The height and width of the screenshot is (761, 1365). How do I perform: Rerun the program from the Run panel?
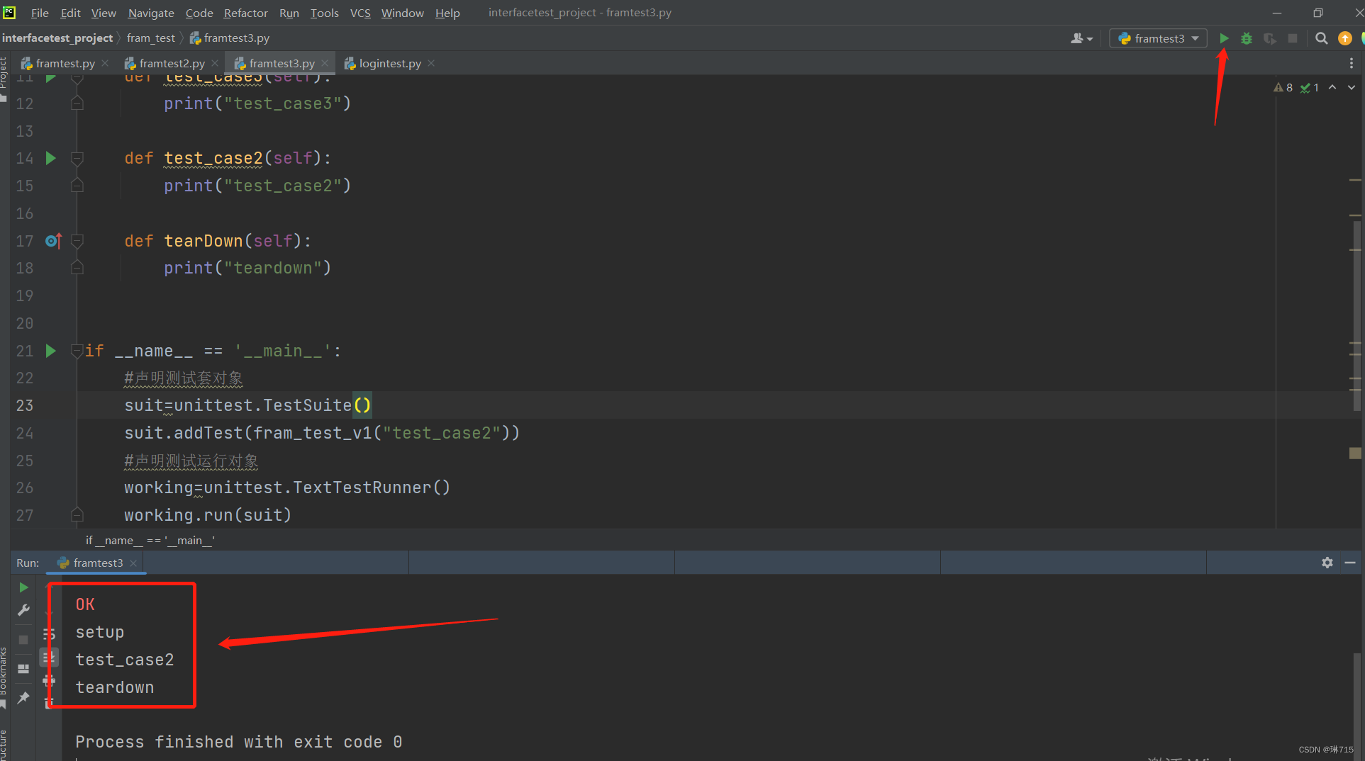click(x=23, y=587)
